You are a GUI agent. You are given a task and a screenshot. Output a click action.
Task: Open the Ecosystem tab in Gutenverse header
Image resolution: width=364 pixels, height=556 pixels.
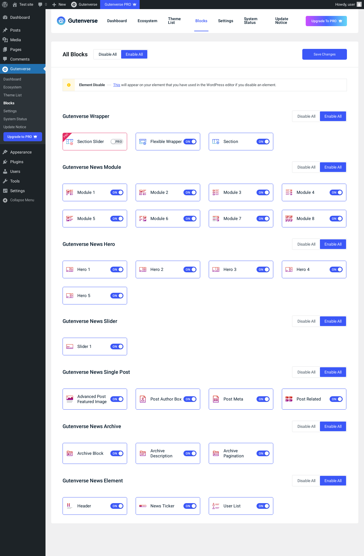147,21
